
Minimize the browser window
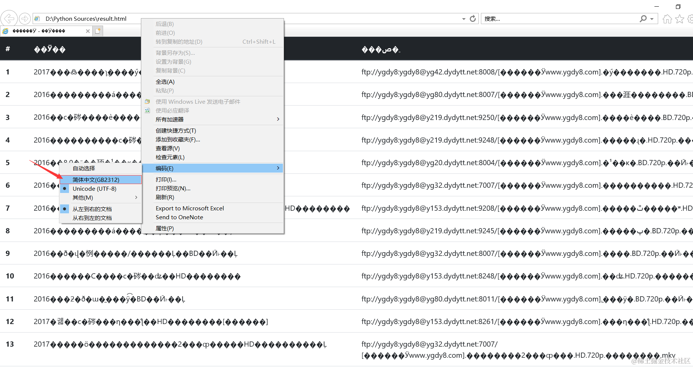pyautogui.click(x=657, y=7)
